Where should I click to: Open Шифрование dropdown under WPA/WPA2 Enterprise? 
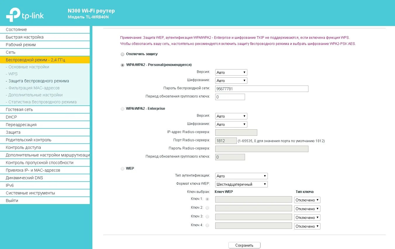[231, 124]
